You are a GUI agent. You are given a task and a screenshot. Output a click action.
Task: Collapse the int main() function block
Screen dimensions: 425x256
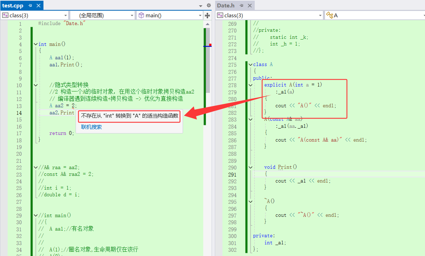pos(35,44)
